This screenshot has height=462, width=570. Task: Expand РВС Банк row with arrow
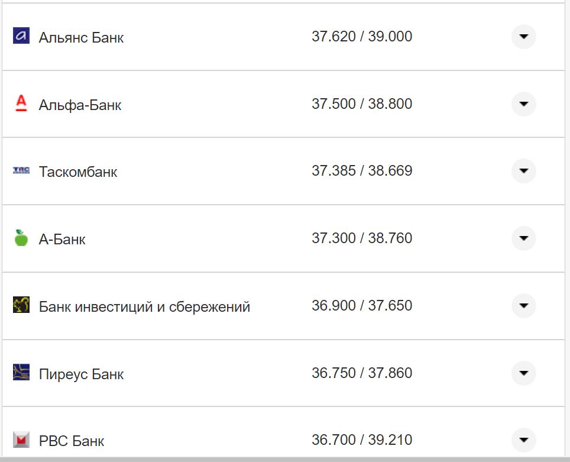click(523, 440)
